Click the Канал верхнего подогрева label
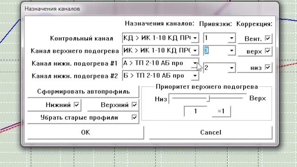This screenshot has width=297, height=167. click(75, 51)
